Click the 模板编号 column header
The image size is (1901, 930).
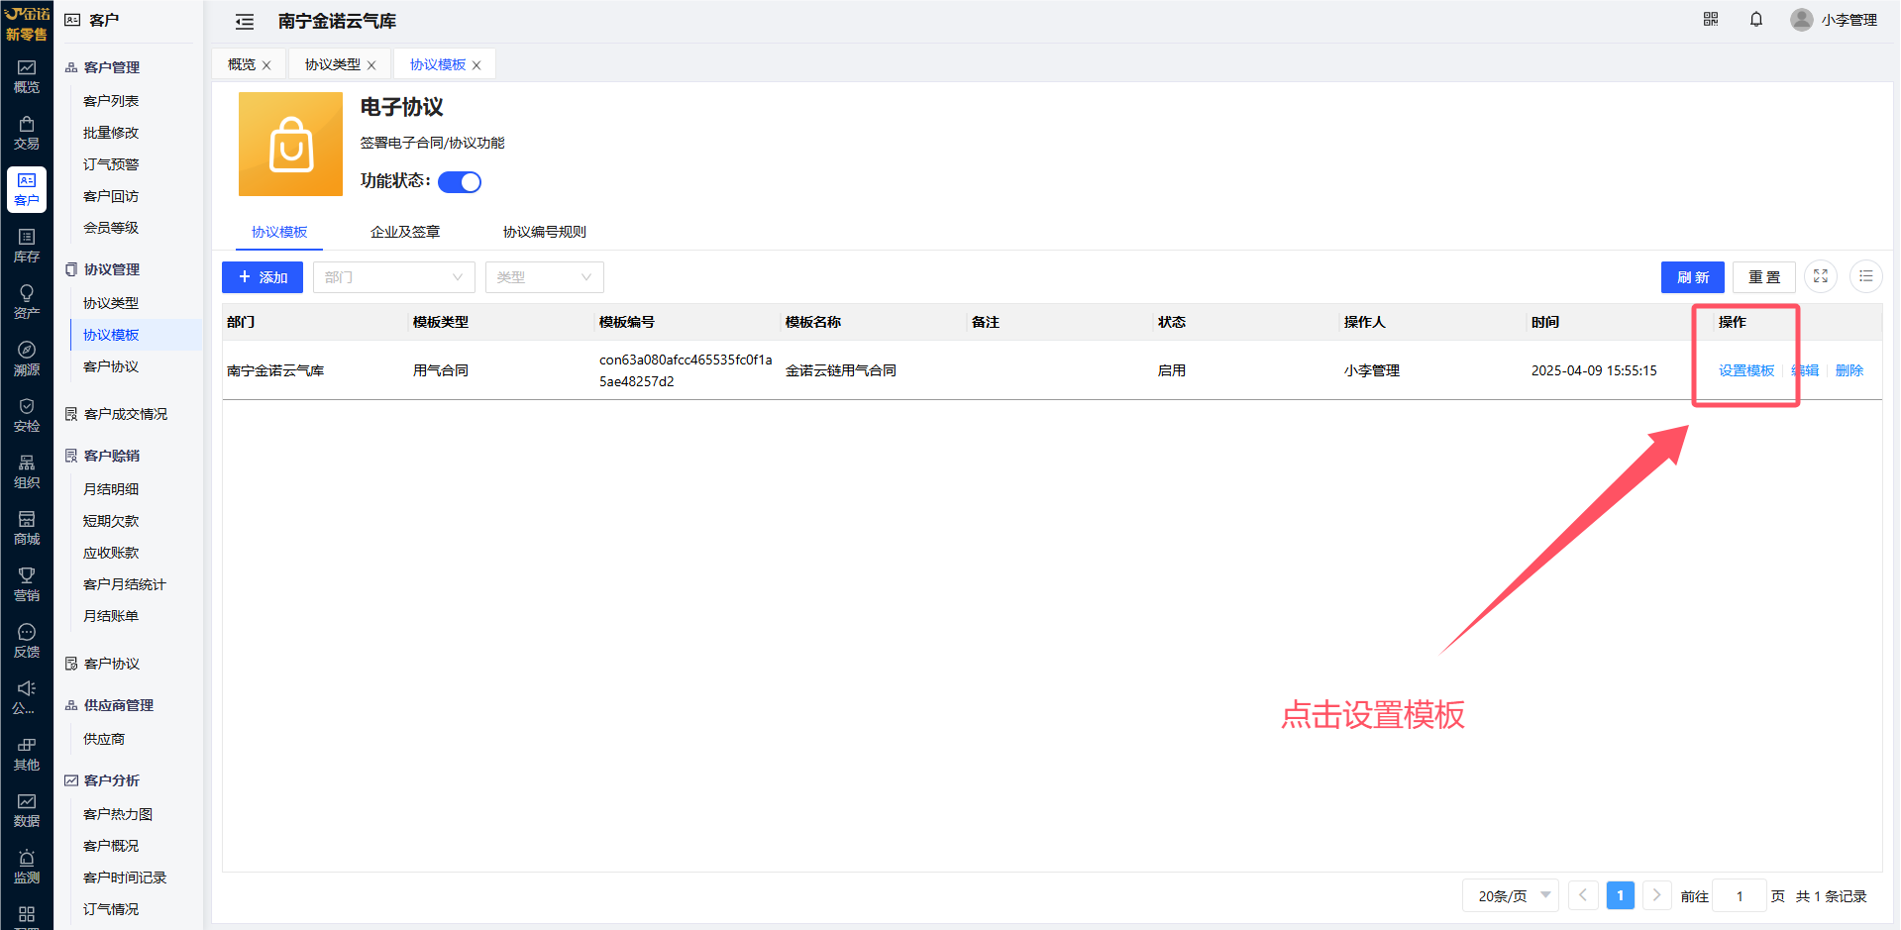click(x=627, y=322)
